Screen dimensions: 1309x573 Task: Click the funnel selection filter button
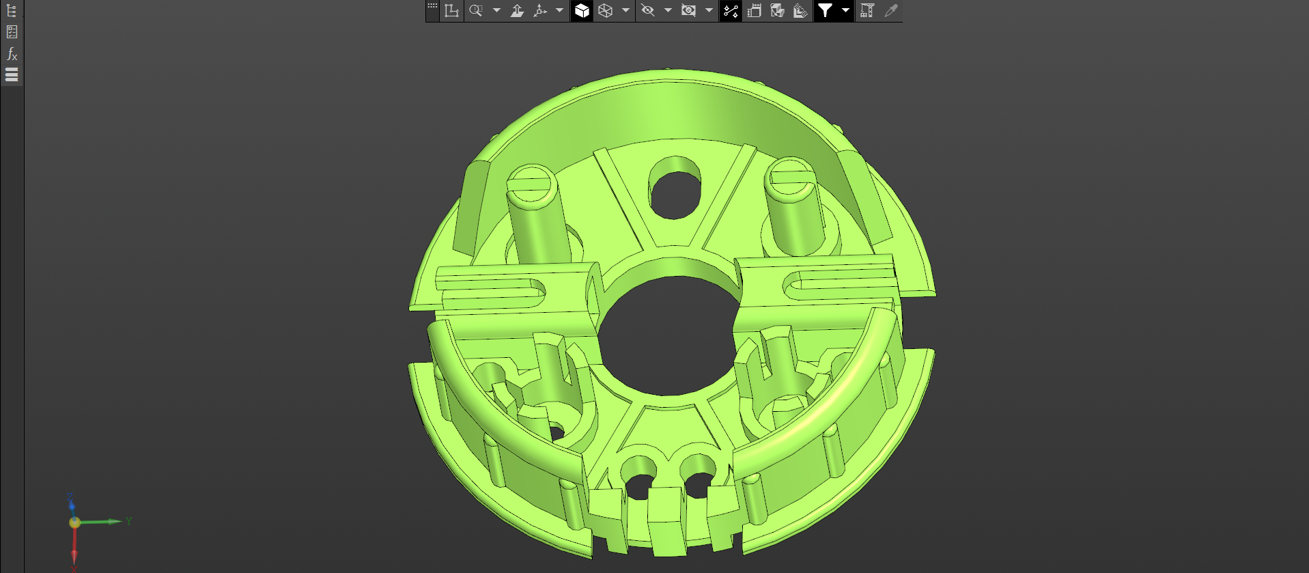tap(826, 10)
